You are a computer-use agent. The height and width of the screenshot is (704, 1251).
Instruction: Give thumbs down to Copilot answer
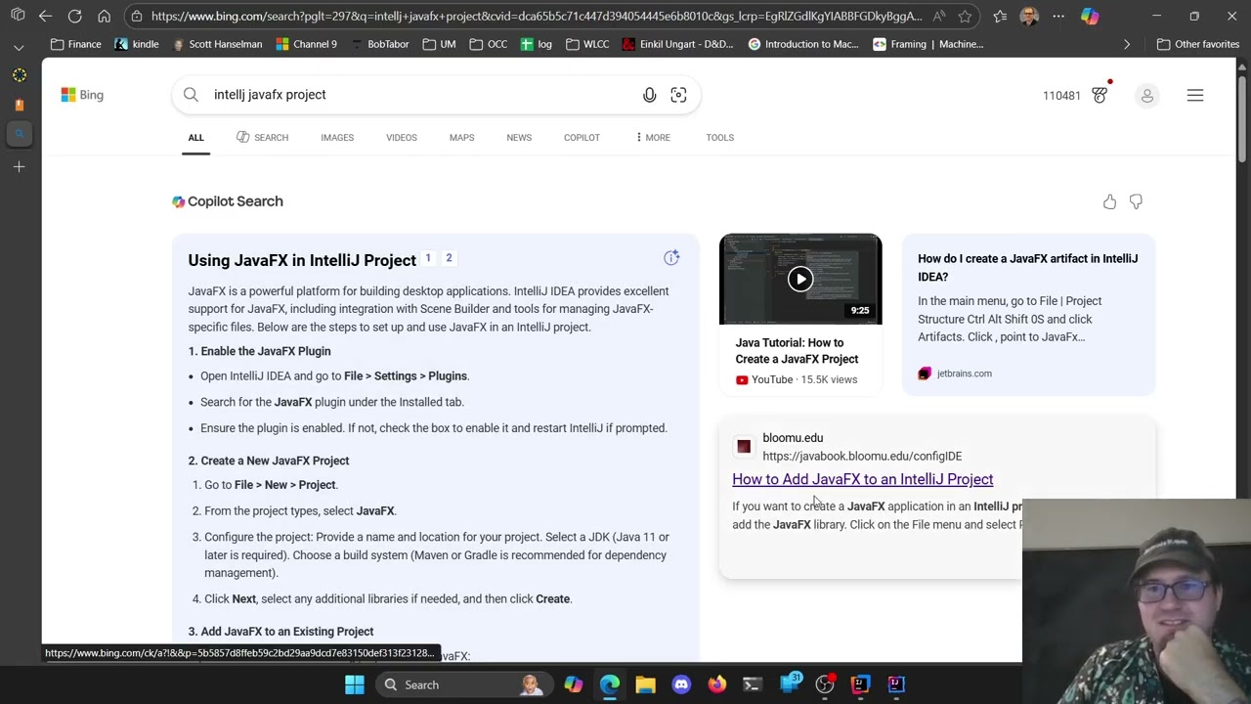[x=1136, y=201]
